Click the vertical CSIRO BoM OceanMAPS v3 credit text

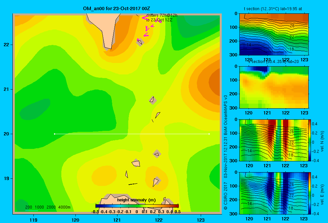pos(226,152)
